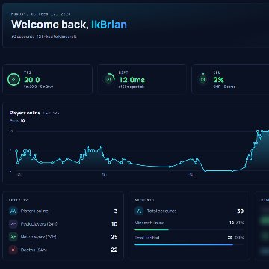The width and height of the screenshot is (269, 269).
Task: Click the 'New players (24h)' row label
Action: tap(39, 237)
